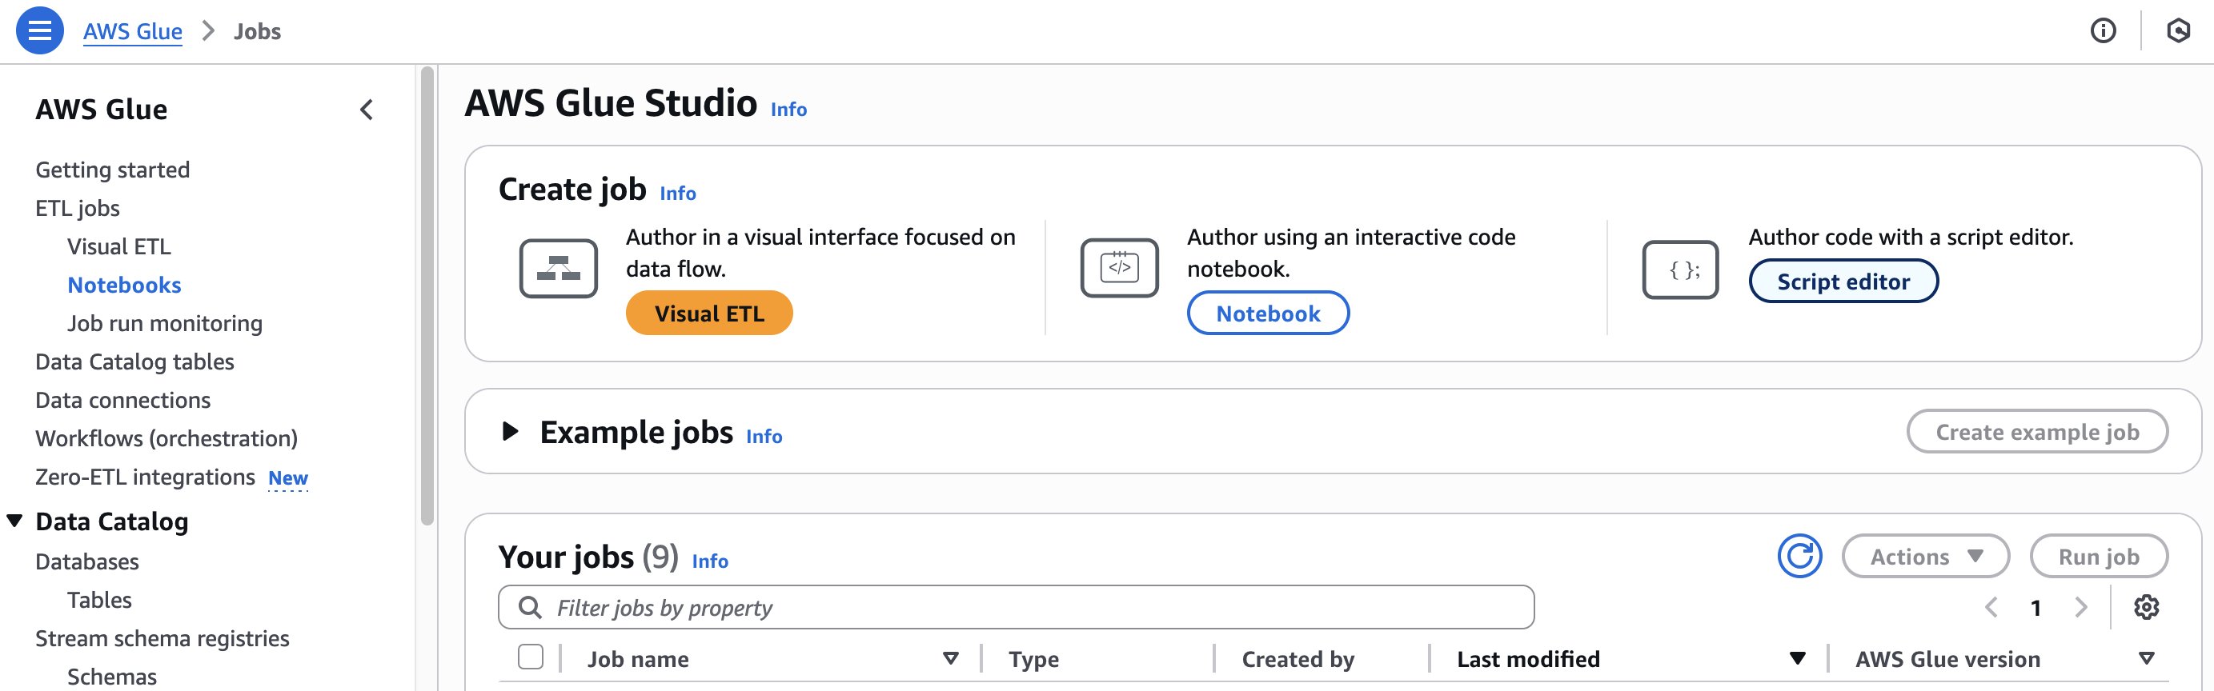Open Getting started in sidebar
Viewport: 2214px width, 691px height.
point(113,170)
